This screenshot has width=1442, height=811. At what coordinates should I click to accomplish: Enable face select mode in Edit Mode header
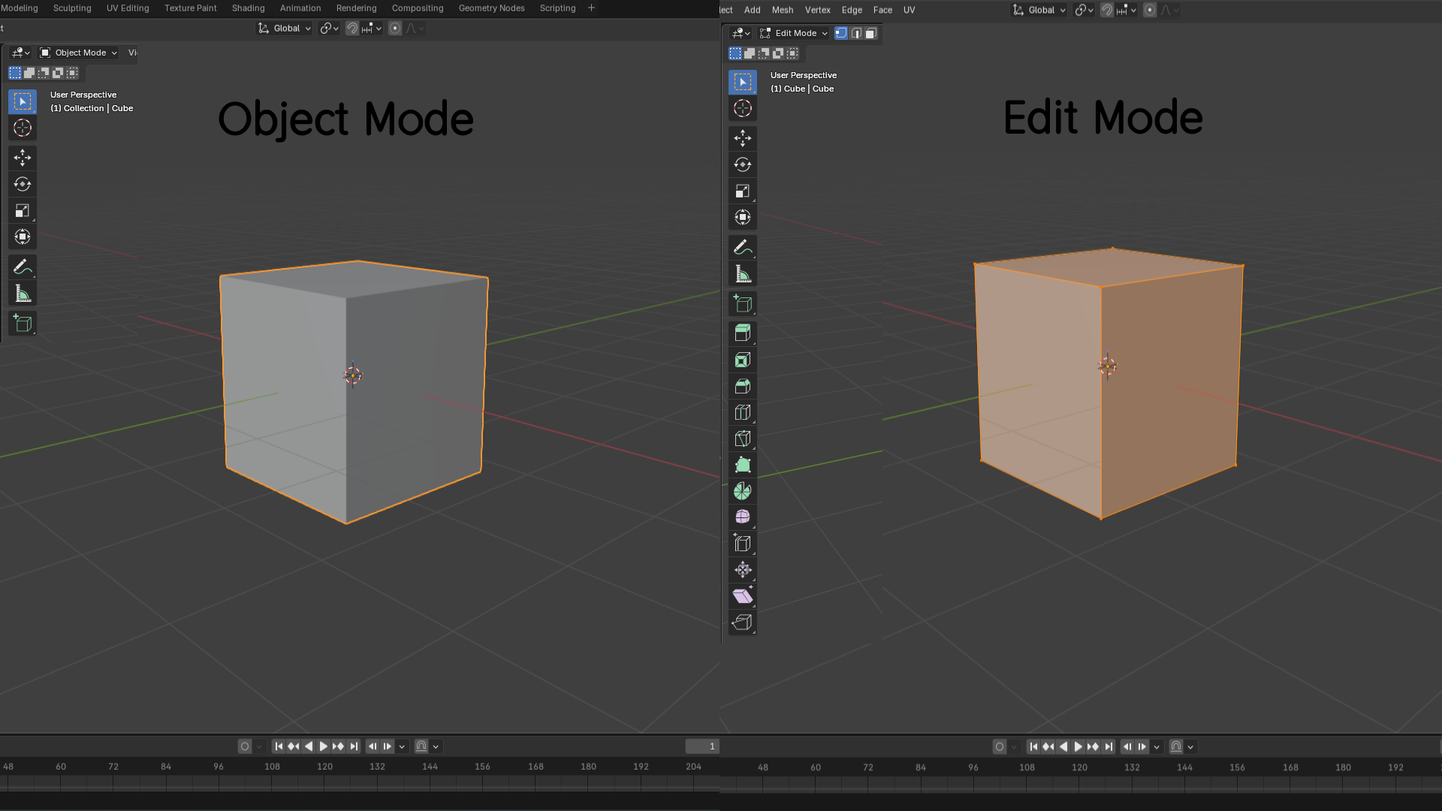click(x=870, y=33)
